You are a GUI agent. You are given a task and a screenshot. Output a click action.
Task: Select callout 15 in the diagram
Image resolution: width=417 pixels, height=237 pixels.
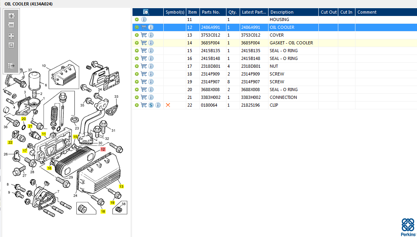[x=76, y=137]
